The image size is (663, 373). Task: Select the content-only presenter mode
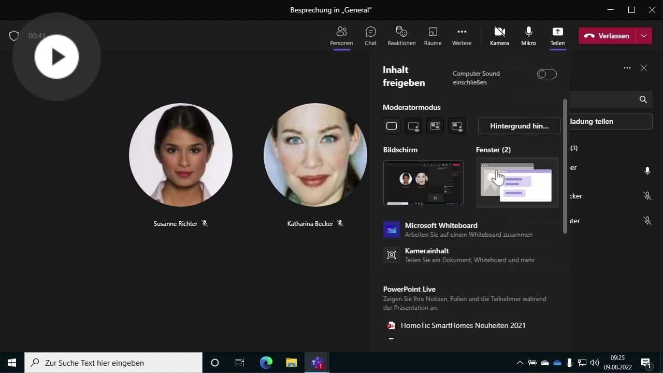coord(391,125)
